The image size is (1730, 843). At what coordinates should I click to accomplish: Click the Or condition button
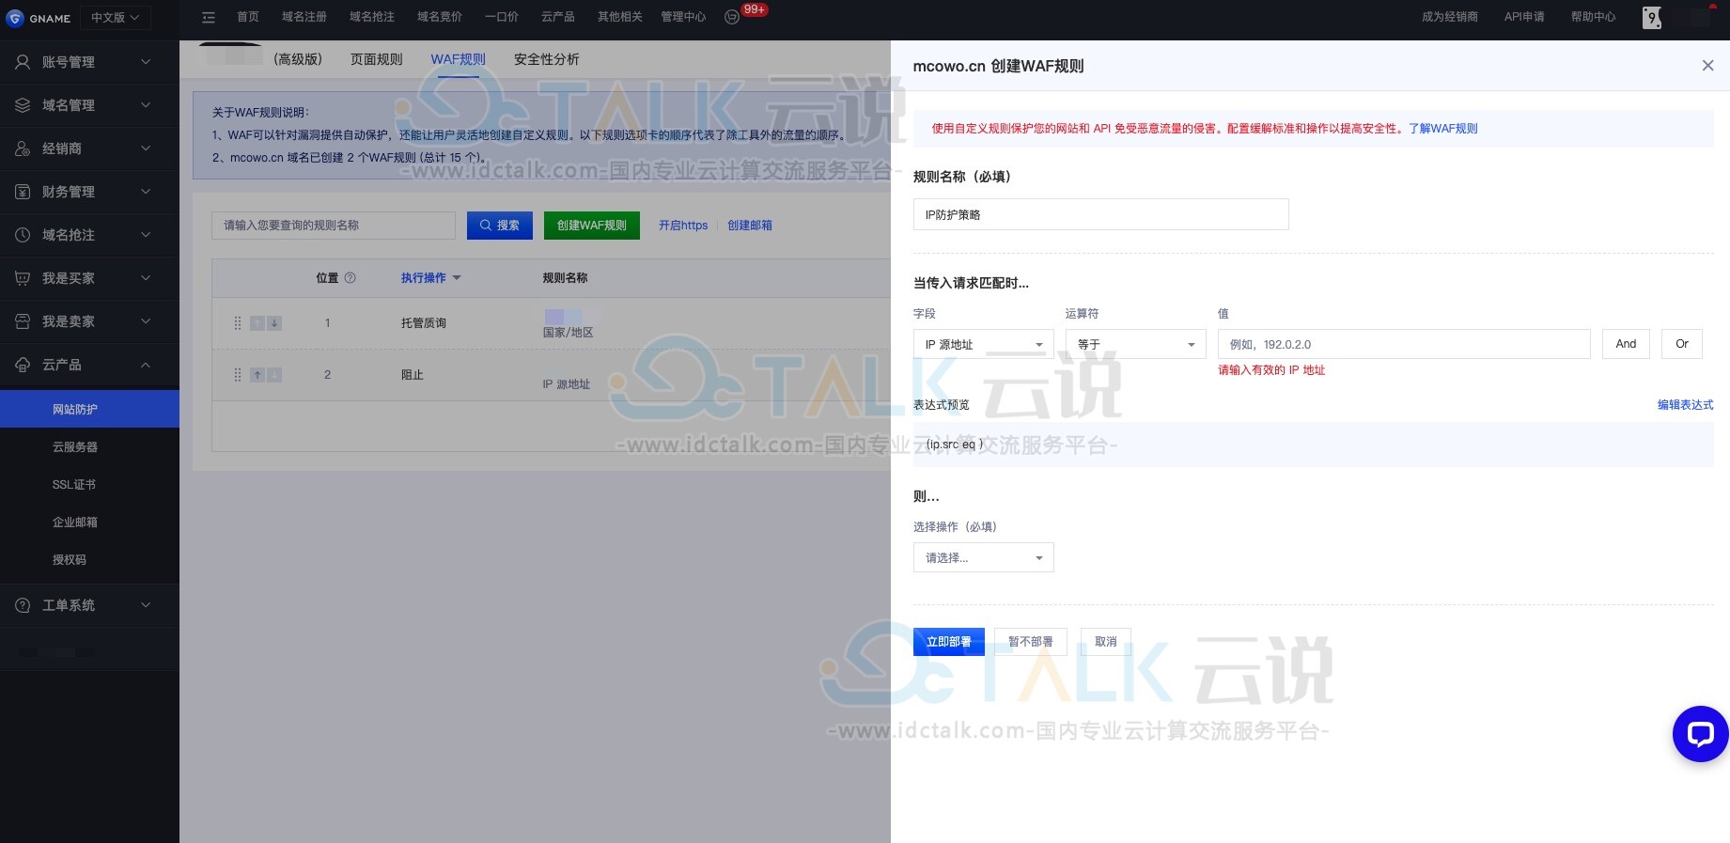pos(1682,344)
